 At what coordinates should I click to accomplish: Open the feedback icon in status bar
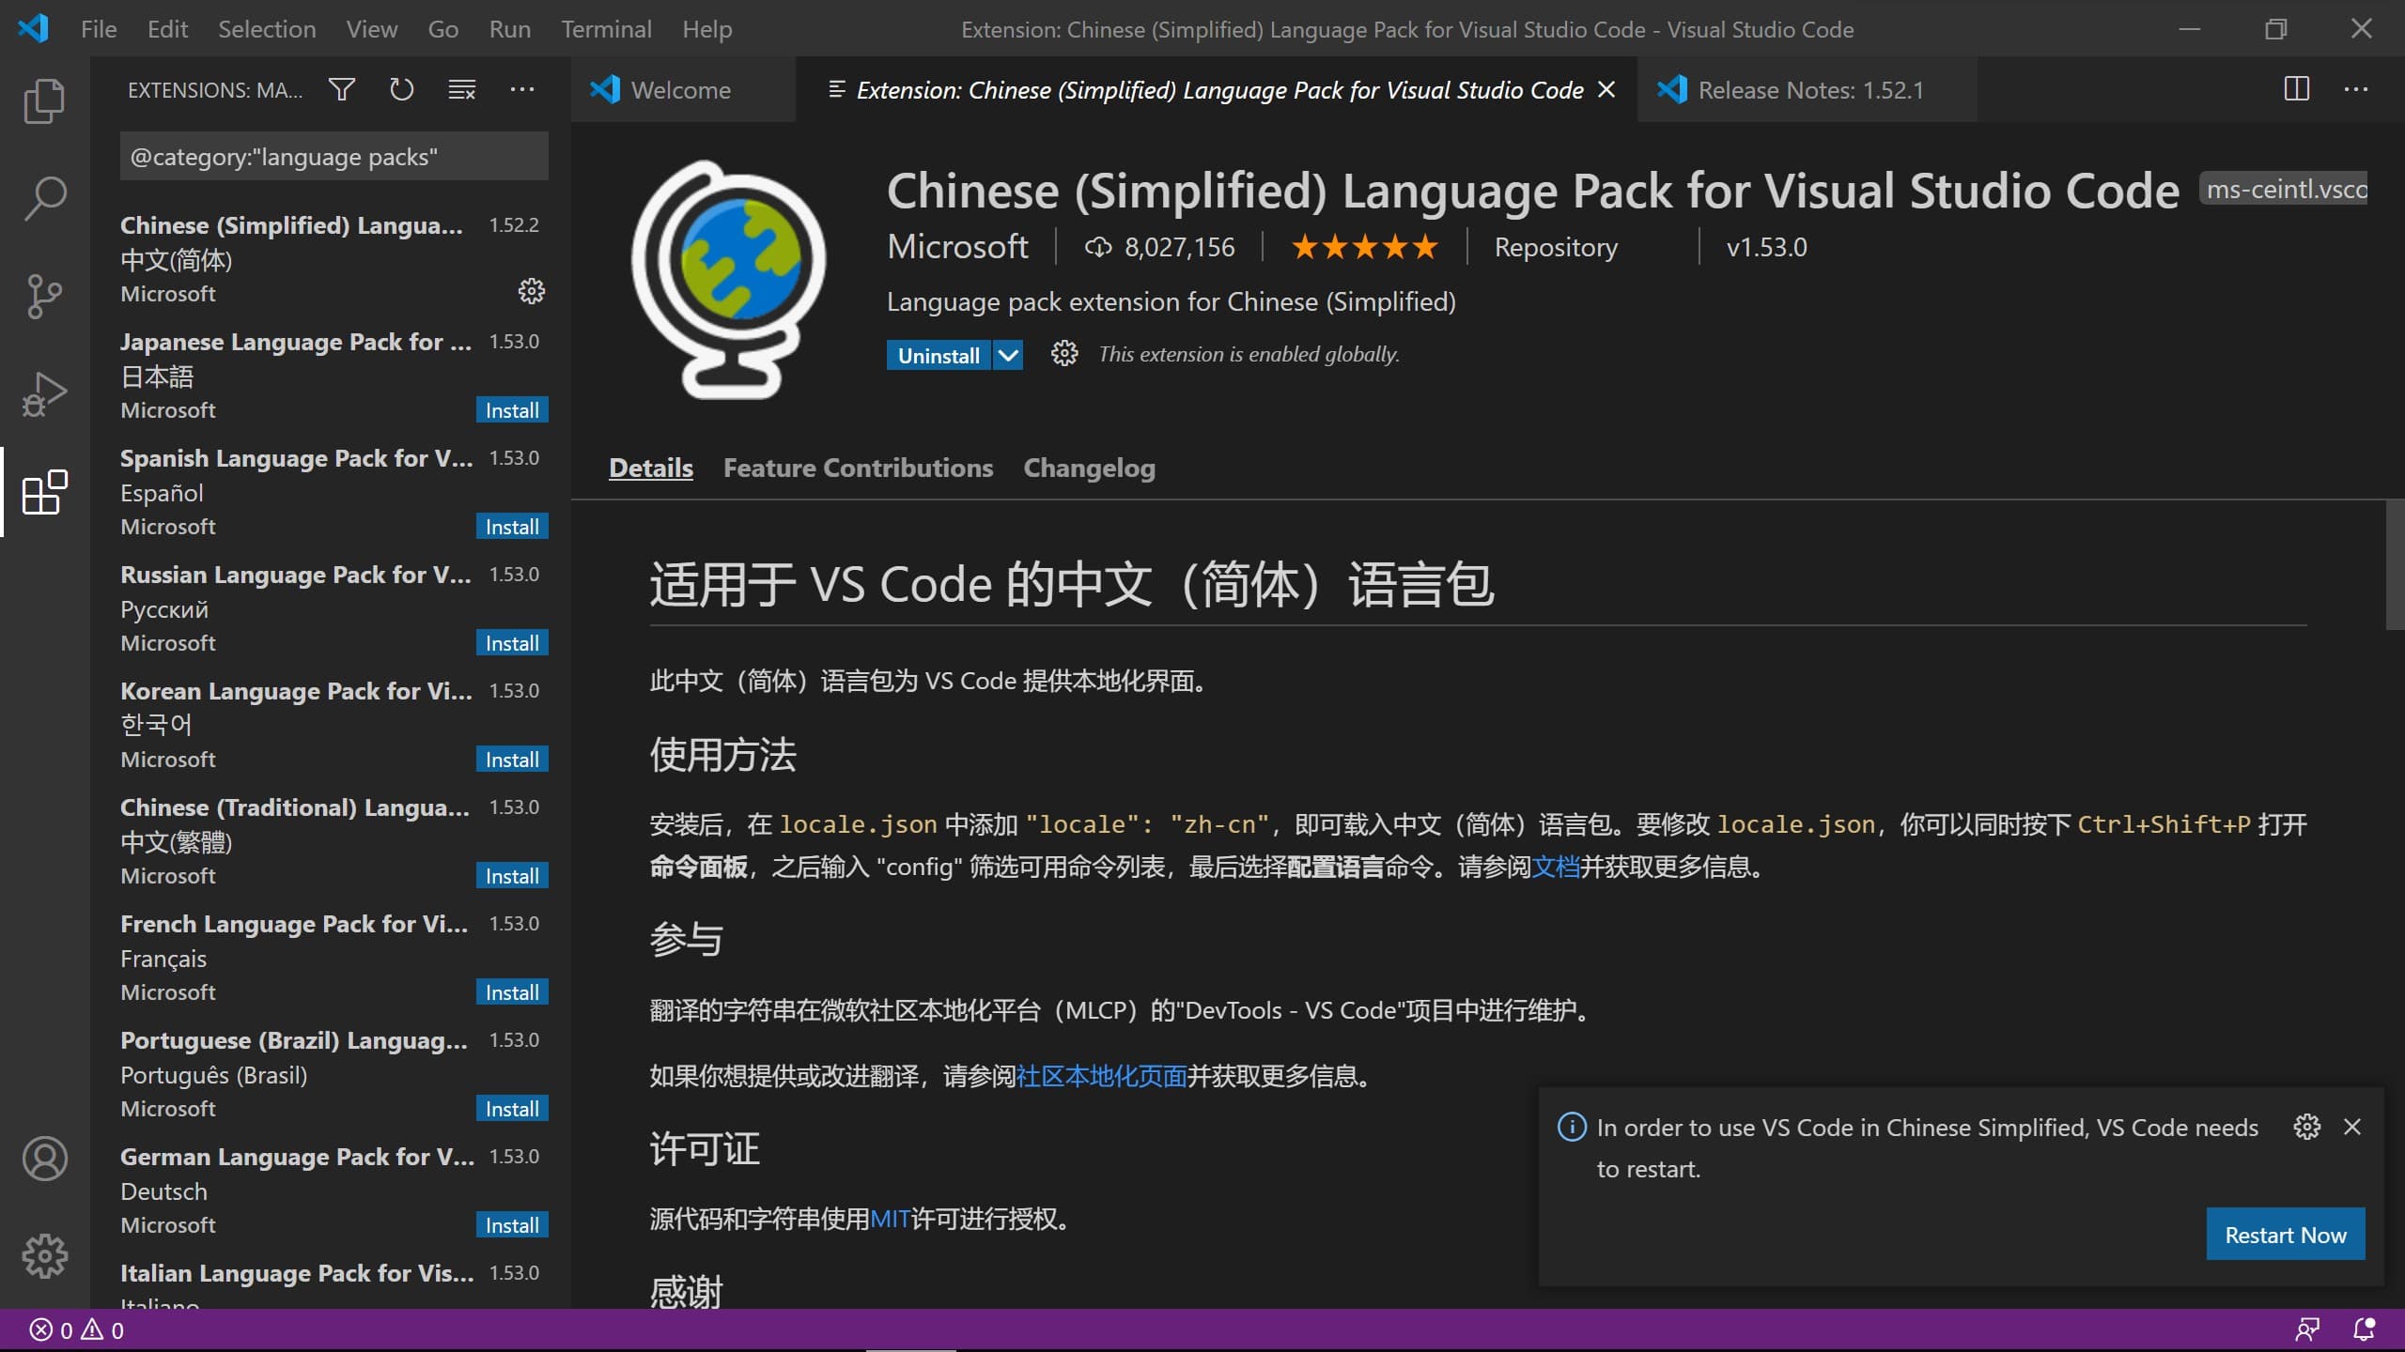2307,1329
